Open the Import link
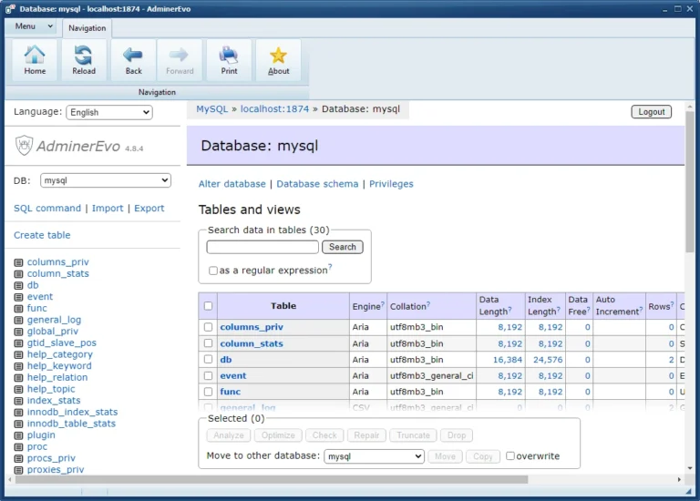Image resolution: width=700 pixels, height=501 pixels. (108, 209)
